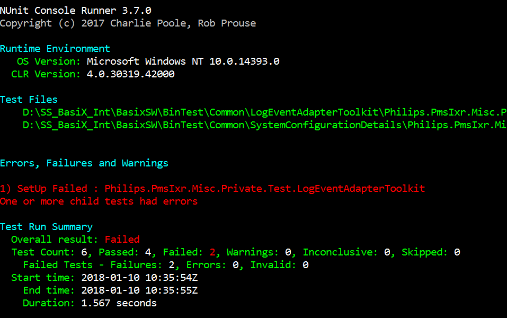Click the Test Run Summary heading

[46, 227]
